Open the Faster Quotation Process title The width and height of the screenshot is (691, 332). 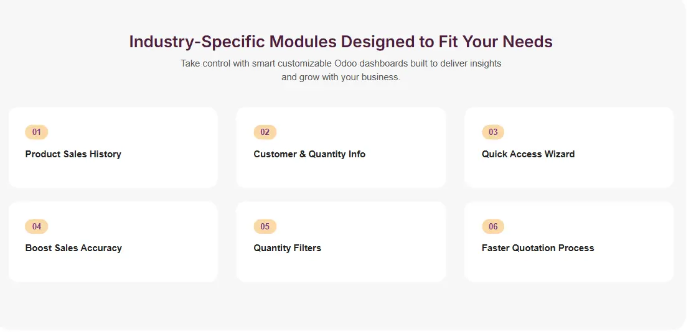point(538,248)
